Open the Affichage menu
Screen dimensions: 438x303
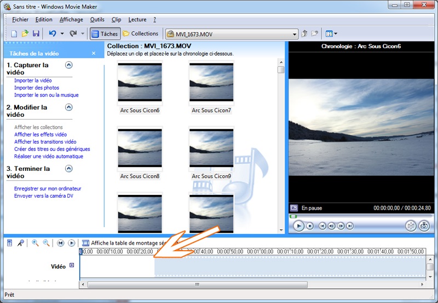[71, 20]
